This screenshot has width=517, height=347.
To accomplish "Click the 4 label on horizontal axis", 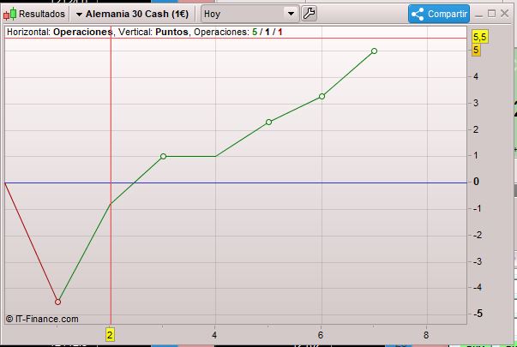I will [214, 335].
